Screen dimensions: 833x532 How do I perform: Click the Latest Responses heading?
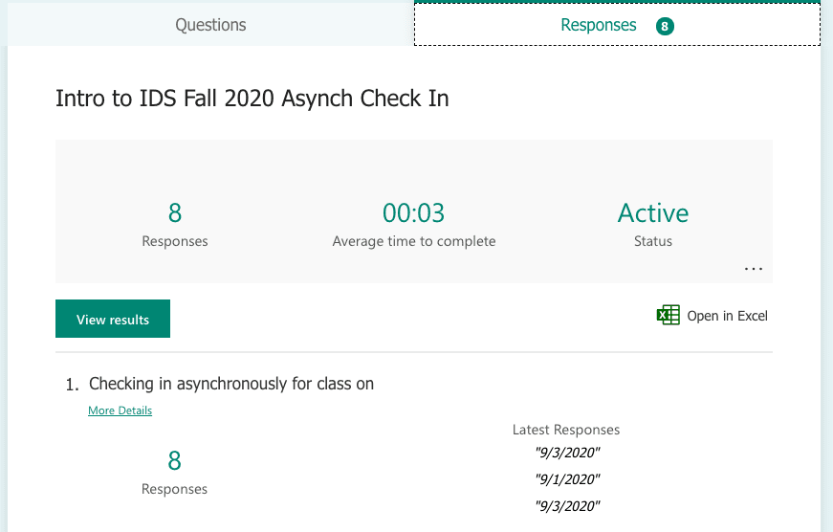[x=566, y=430]
